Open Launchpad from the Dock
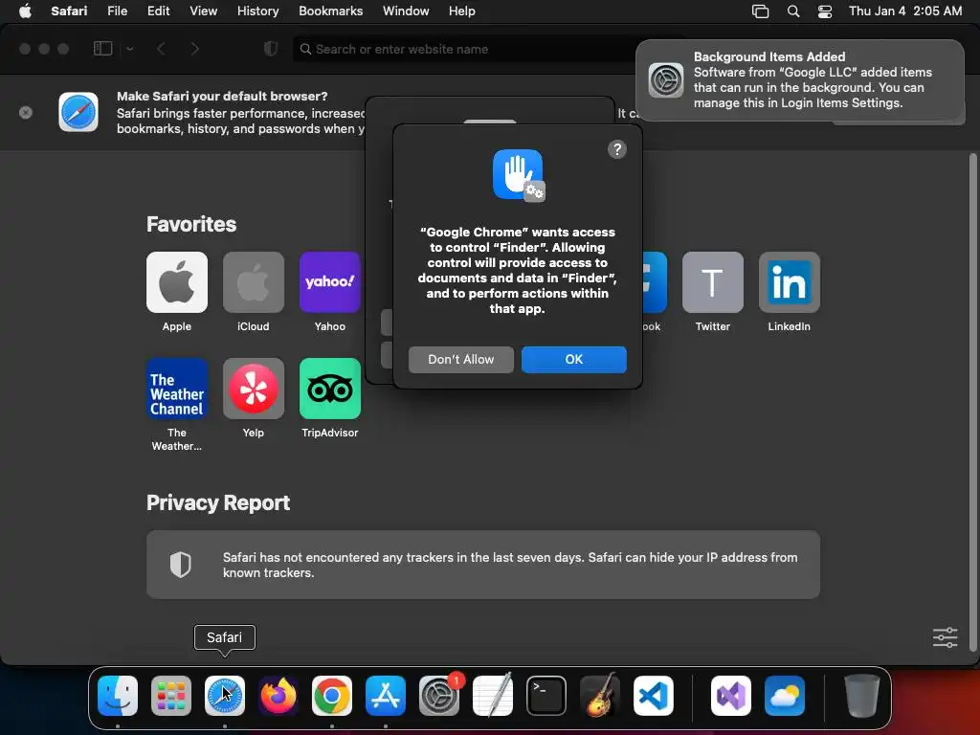980x735 pixels. click(171, 696)
